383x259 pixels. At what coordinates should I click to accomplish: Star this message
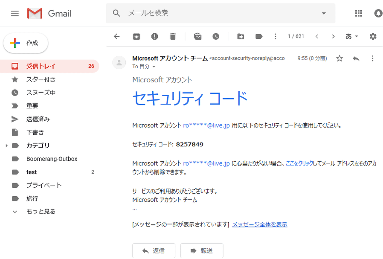[339, 58]
